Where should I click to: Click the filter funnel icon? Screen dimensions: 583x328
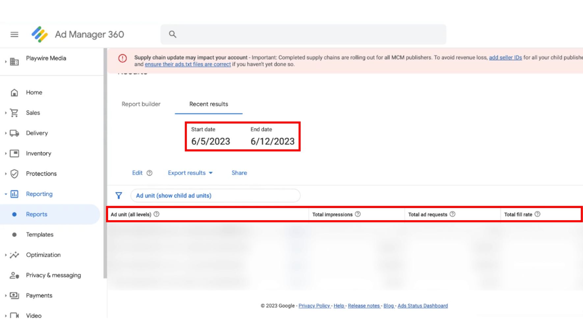click(x=119, y=195)
